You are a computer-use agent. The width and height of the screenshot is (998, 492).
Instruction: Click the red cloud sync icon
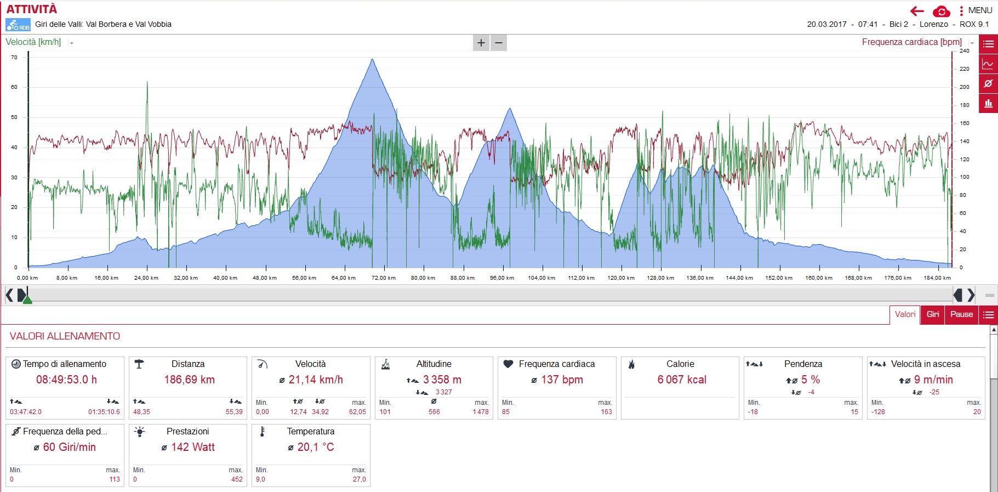tap(941, 11)
